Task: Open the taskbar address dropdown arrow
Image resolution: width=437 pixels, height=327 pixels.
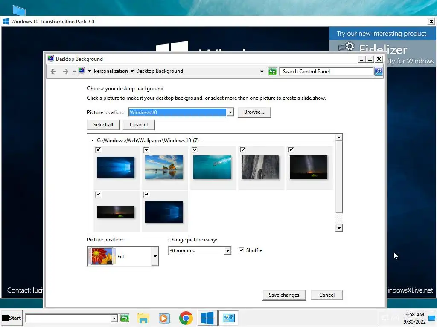Action: (114, 318)
